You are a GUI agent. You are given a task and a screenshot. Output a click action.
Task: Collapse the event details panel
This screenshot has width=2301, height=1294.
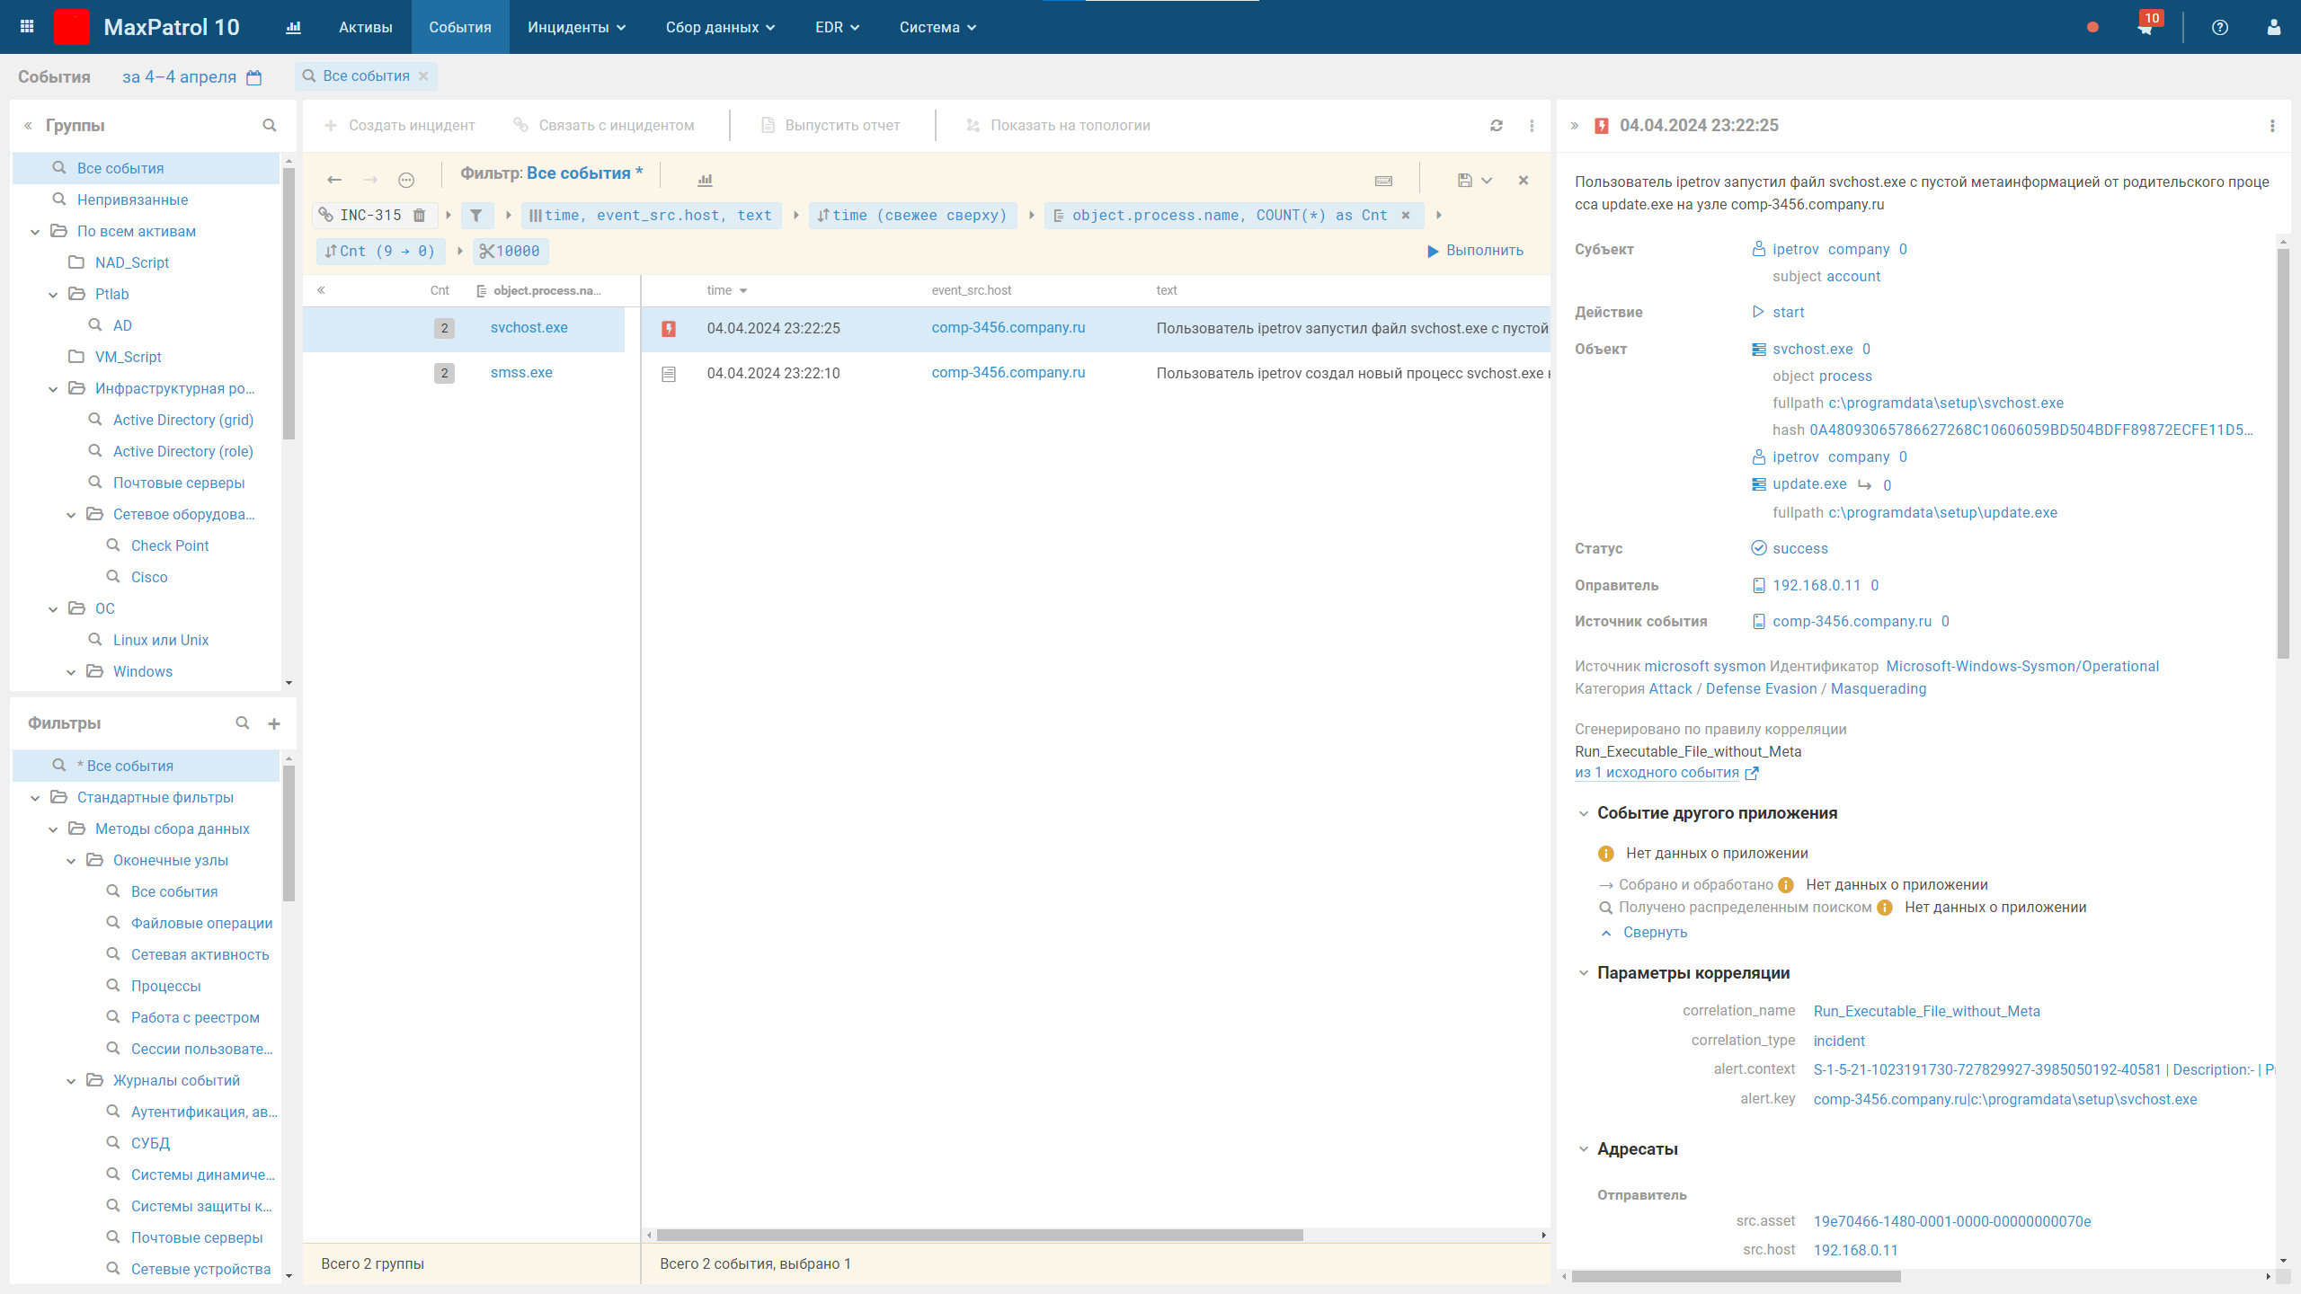point(1575,125)
